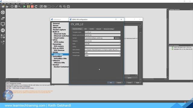Screen dimensions: 193x108
Task: Click Apply in Preferences window
Action: click(138, 83)
